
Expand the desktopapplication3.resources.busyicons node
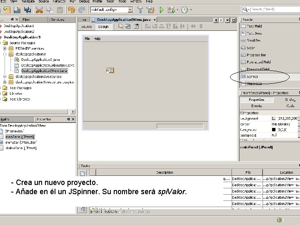coord(5,82)
